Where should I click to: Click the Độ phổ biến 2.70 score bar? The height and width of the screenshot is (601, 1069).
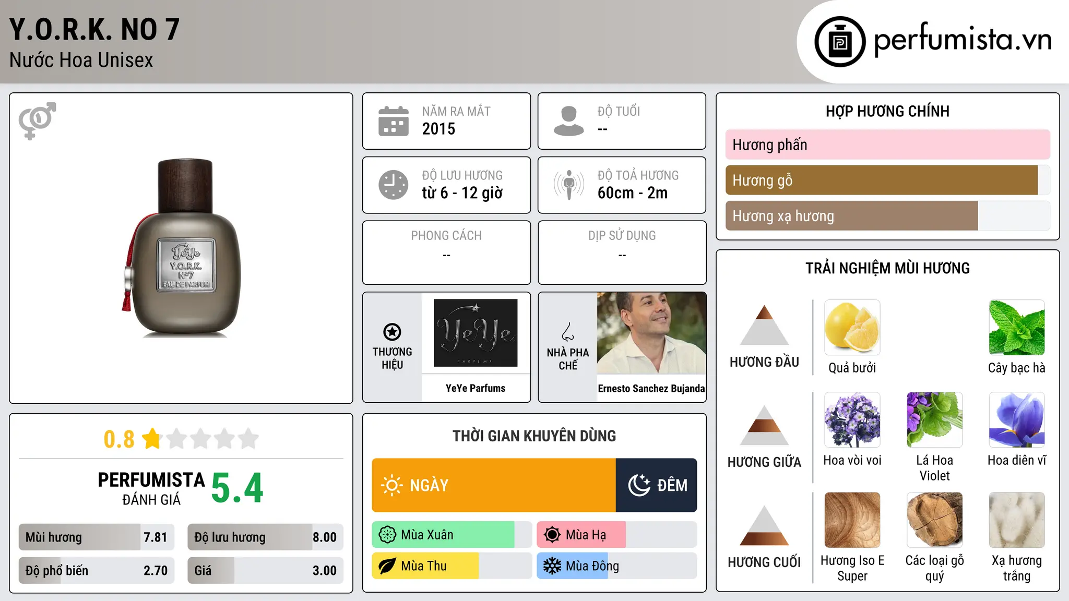[x=97, y=571]
